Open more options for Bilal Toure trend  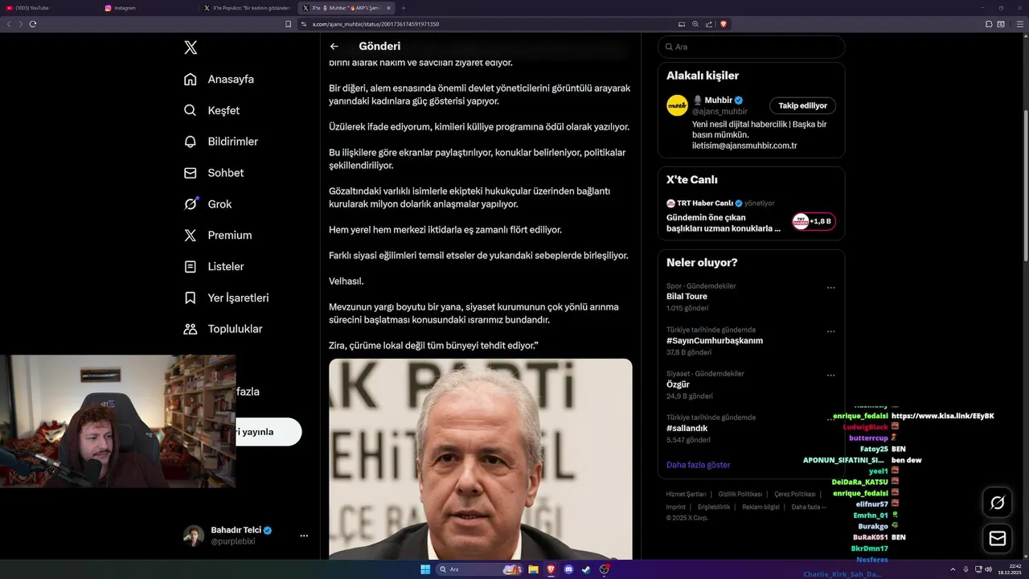pyautogui.click(x=831, y=287)
